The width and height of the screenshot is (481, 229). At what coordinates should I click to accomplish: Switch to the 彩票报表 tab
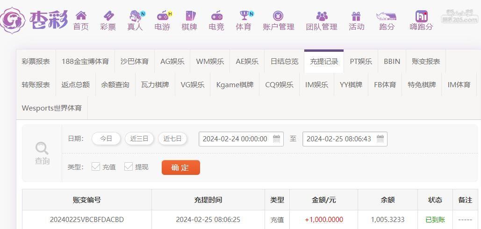point(36,62)
